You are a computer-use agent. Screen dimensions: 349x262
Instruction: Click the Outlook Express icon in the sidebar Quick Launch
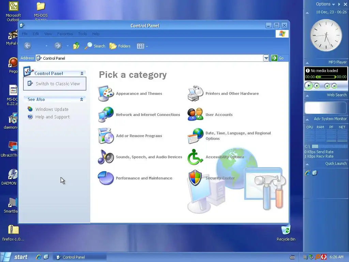coord(315,173)
